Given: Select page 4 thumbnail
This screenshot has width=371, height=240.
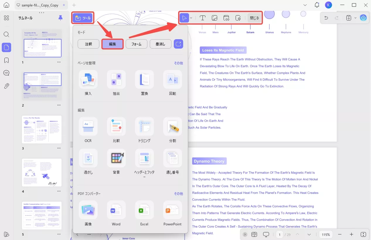Looking at the screenshot, I should (42, 172).
